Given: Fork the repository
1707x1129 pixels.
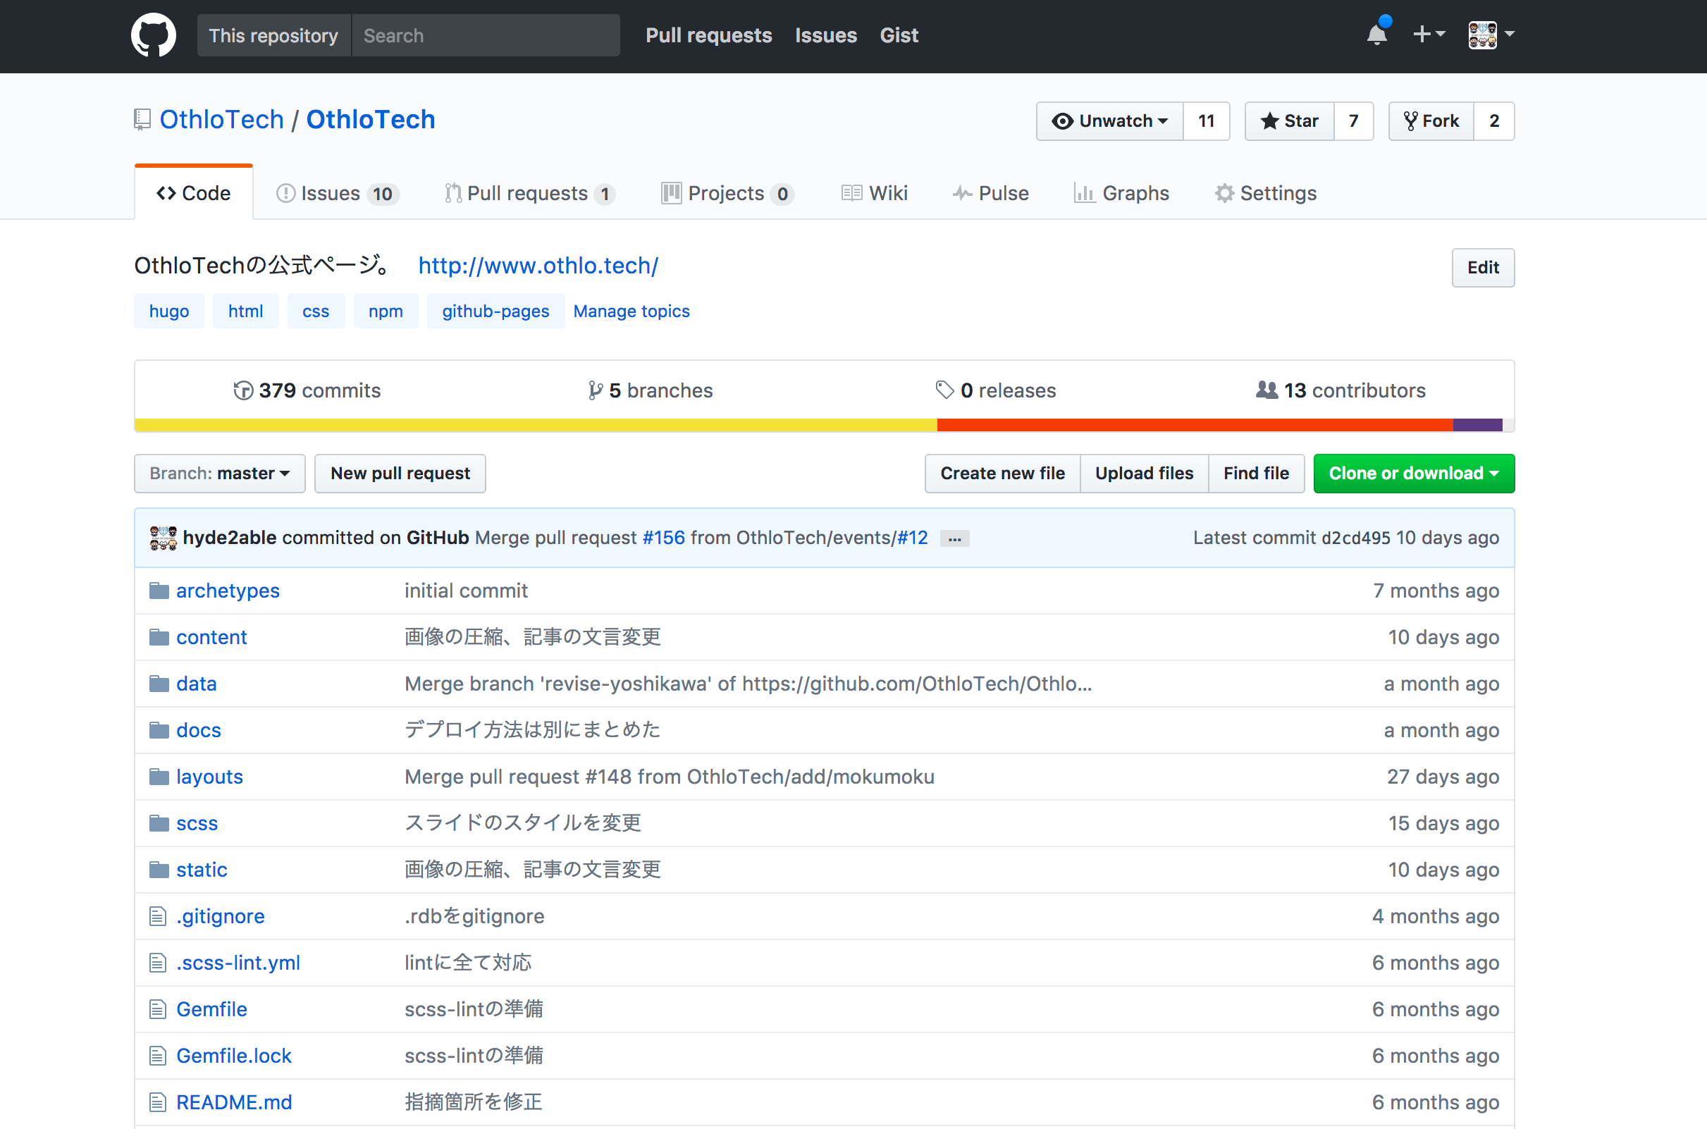Looking at the screenshot, I should pyautogui.click(x=1431, y=121).
